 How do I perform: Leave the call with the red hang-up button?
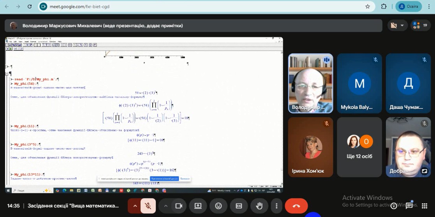[296, 206]
